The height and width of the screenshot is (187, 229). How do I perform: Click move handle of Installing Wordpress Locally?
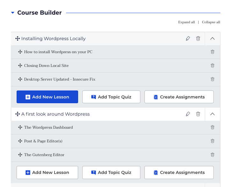[18, 39]
